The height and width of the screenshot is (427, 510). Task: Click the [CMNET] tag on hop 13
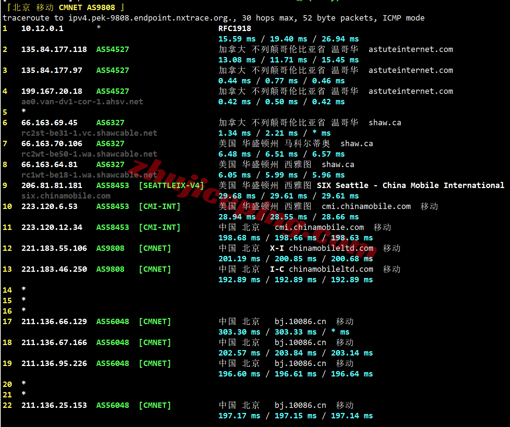click(x=155, y=269)
